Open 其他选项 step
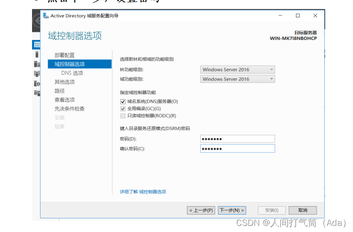 click(65, 82)
